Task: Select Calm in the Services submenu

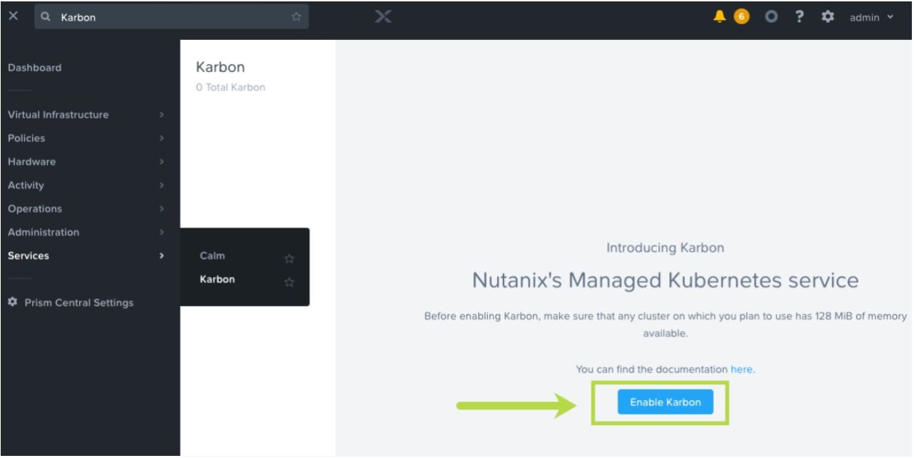Action: pyautogui.click(x=213, y=256)
